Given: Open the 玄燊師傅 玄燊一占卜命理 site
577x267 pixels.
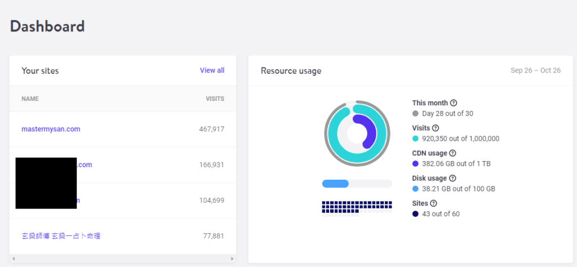Looking at the screenshot, I should [x=61, y=236].
